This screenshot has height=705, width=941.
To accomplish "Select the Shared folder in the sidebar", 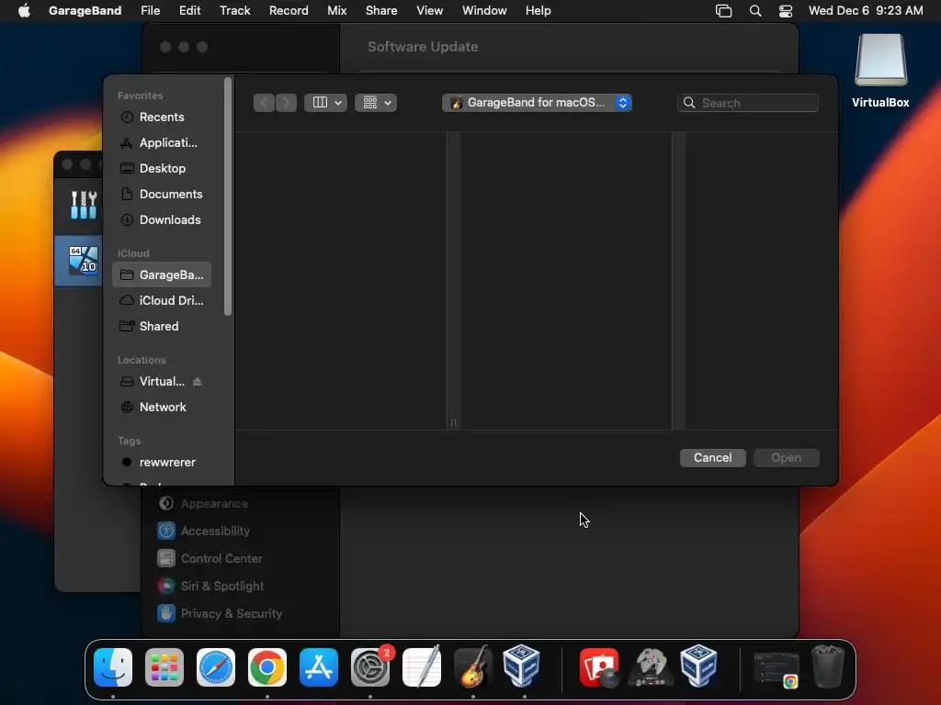I will tap(162, 326).
